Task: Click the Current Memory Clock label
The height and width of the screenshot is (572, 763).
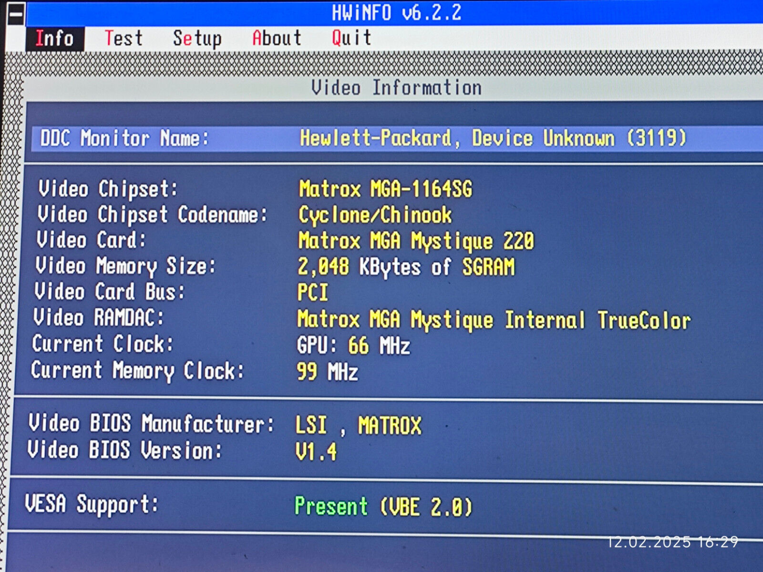Action: click(137, 371)
